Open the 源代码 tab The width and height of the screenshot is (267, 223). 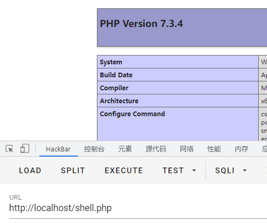tap(156, 149)
